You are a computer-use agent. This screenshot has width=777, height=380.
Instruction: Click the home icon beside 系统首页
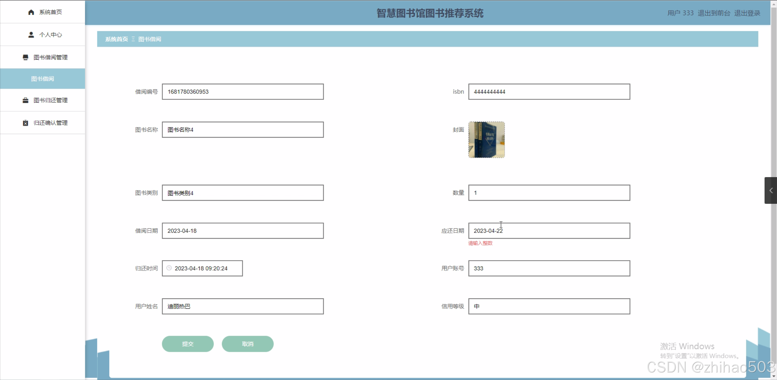click(31, 12)
